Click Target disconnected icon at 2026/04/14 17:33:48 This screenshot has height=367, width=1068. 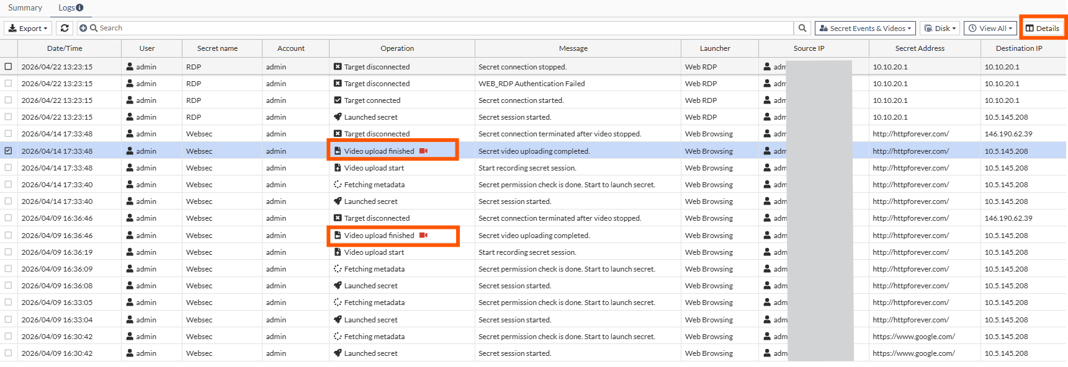pos(338,133)
